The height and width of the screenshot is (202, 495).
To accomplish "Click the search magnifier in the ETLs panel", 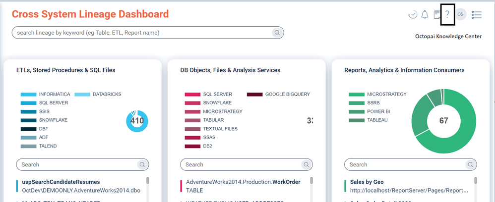I will 142,164.
